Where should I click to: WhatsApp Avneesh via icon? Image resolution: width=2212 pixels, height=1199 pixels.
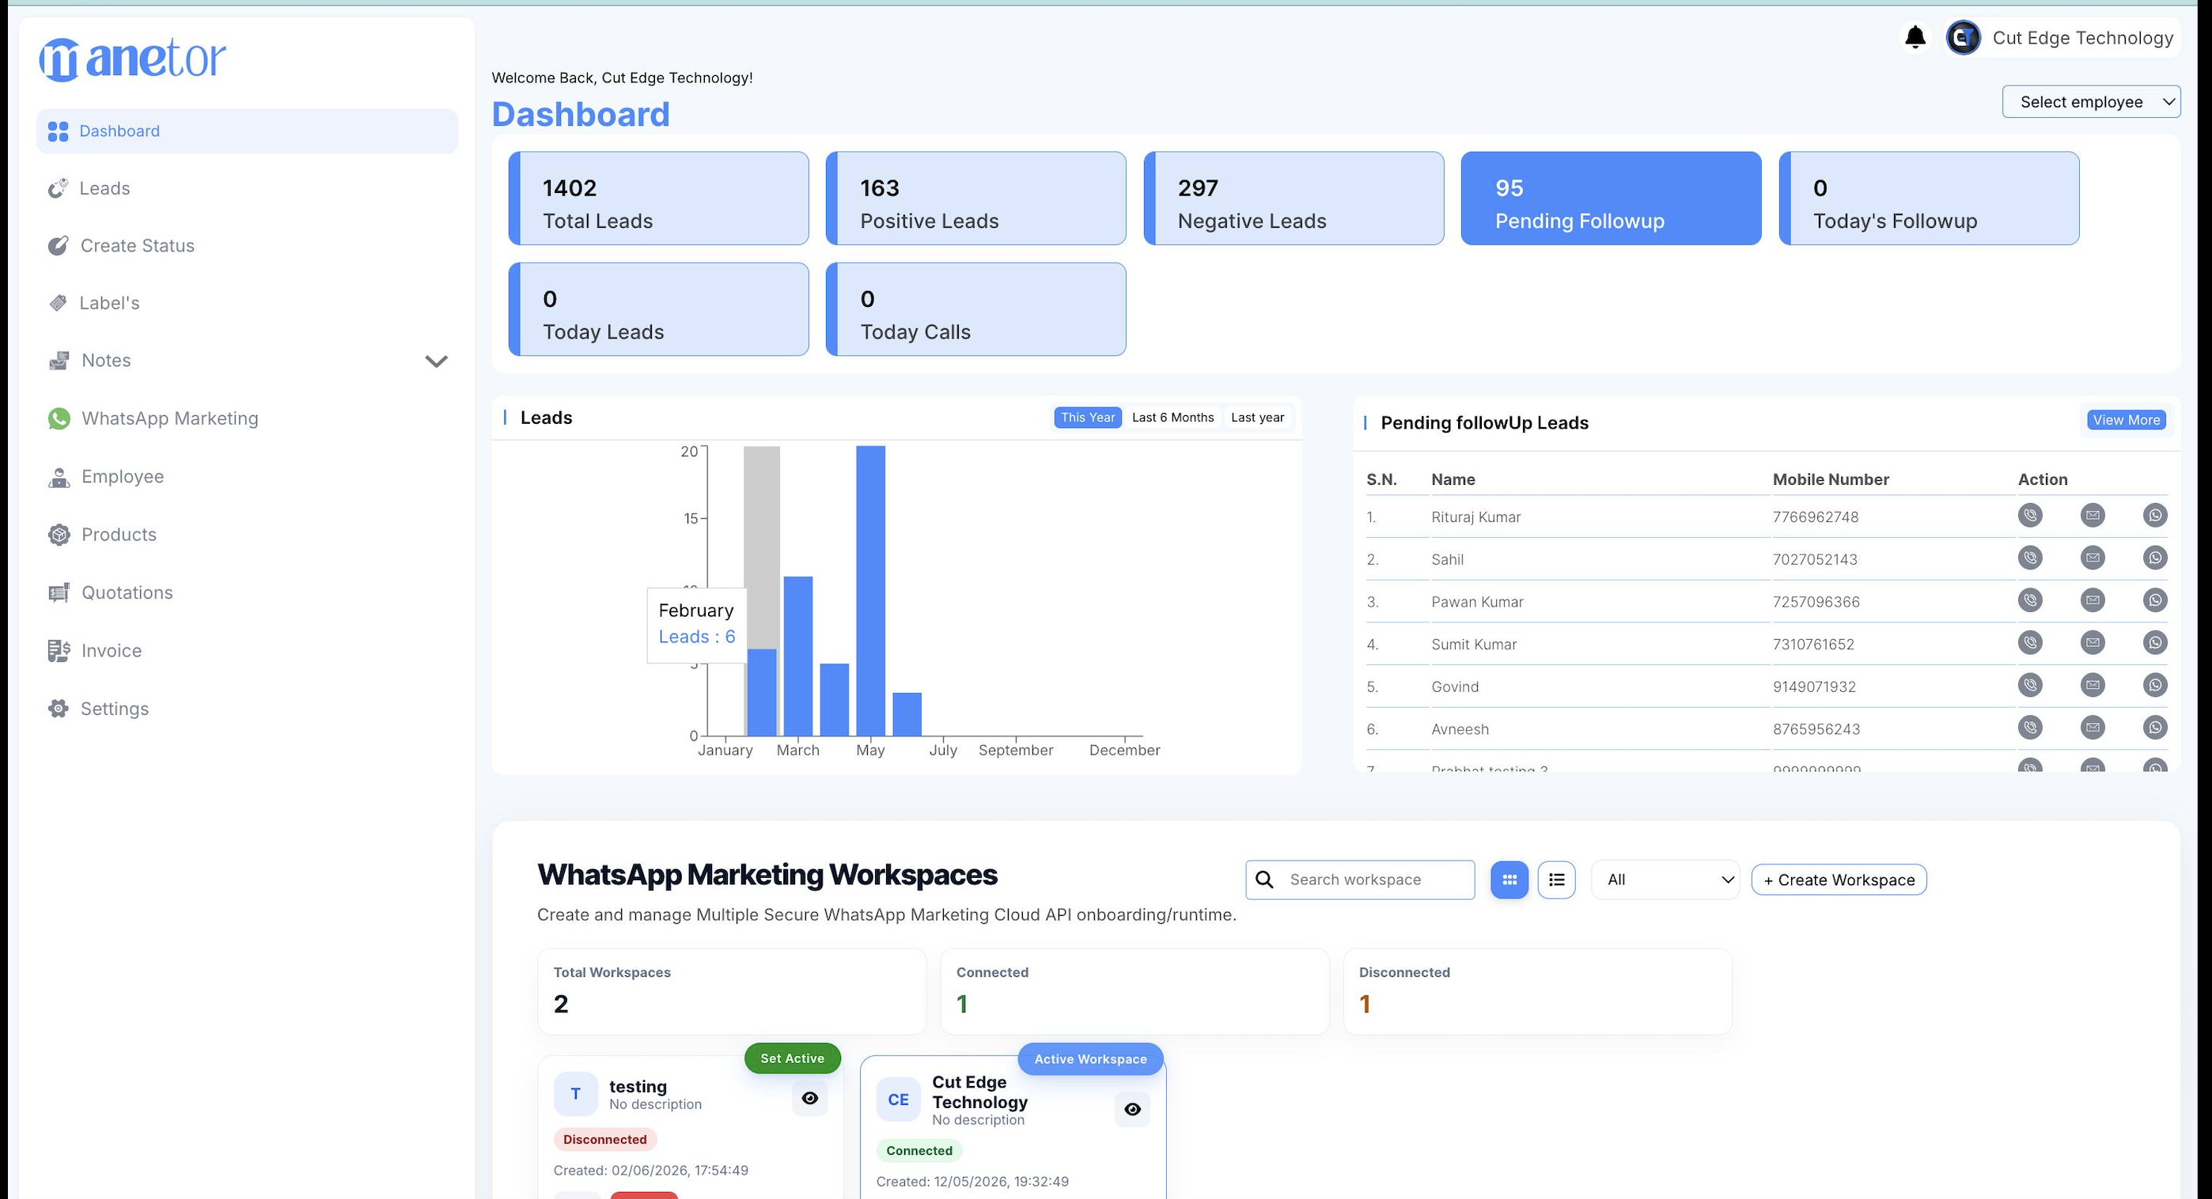[2155, 728]
